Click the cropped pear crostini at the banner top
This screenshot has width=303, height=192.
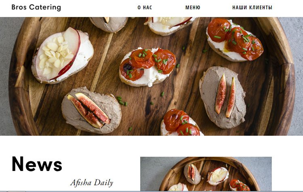170,26
